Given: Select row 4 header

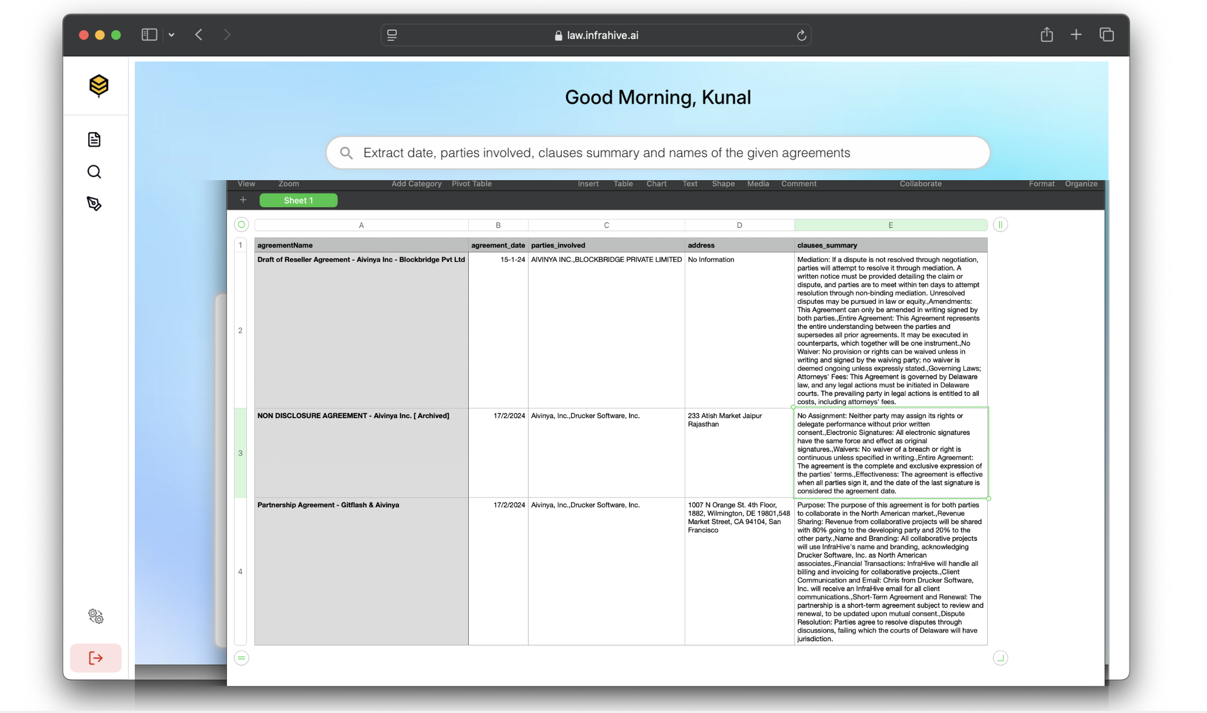Looking at the screenshot, I should pos(240,571).
